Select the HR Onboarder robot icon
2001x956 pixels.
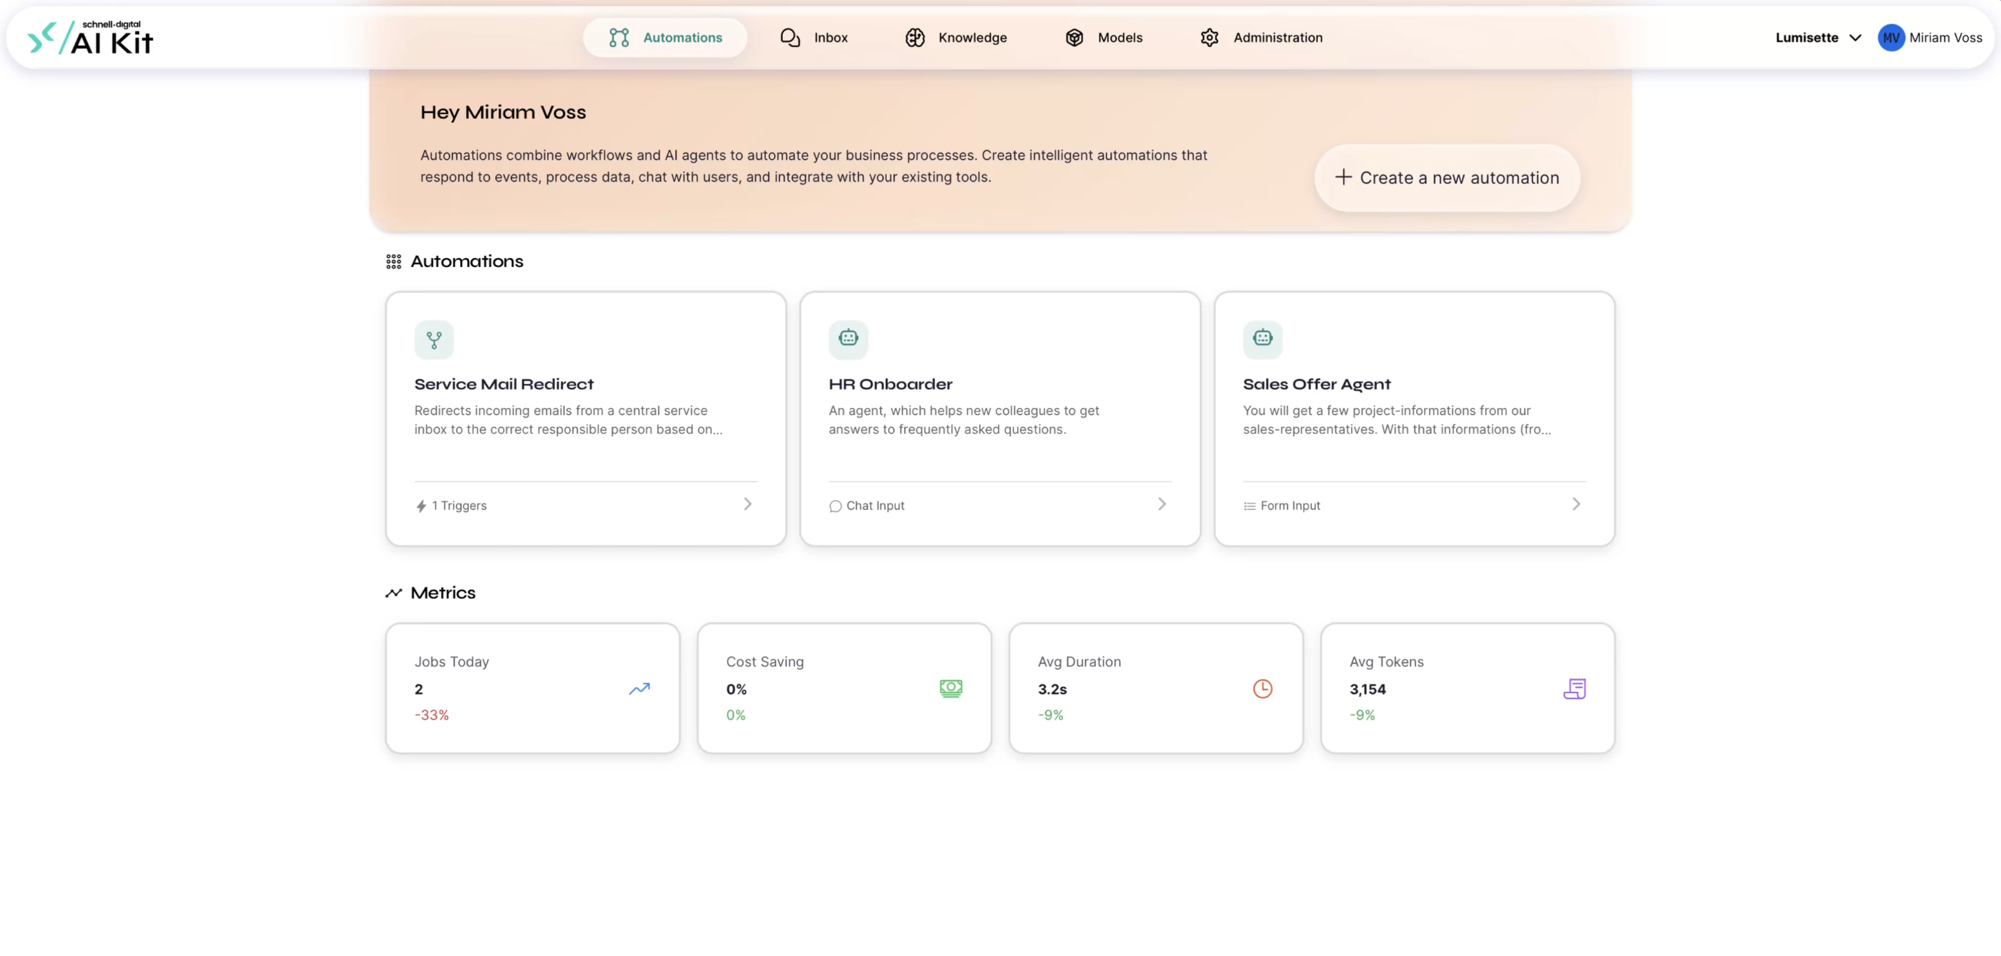(847, 338)
